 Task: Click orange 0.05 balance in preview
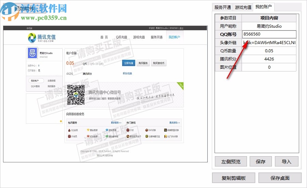coord(70,63)
